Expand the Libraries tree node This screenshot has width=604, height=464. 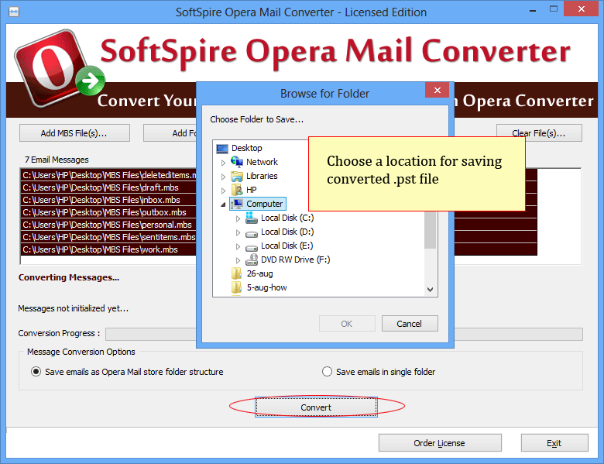[223, 177]
